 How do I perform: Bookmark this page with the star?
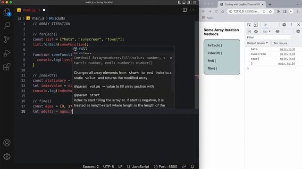click(x=270, y=11)
